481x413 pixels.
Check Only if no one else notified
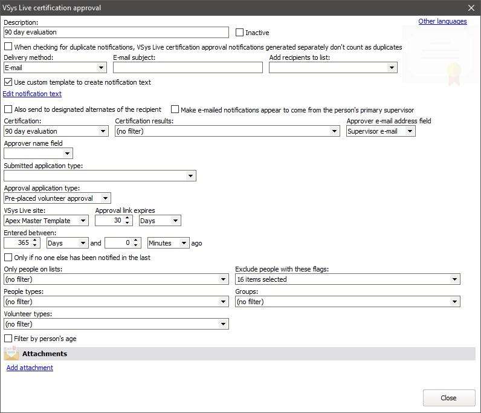click(x=8, y=258)
